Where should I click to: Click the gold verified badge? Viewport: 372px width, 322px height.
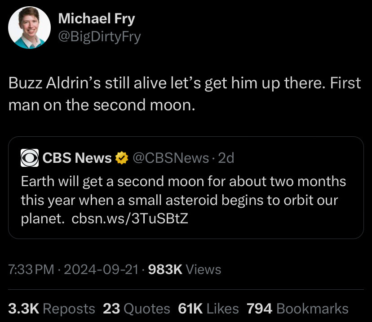point(121,158)
